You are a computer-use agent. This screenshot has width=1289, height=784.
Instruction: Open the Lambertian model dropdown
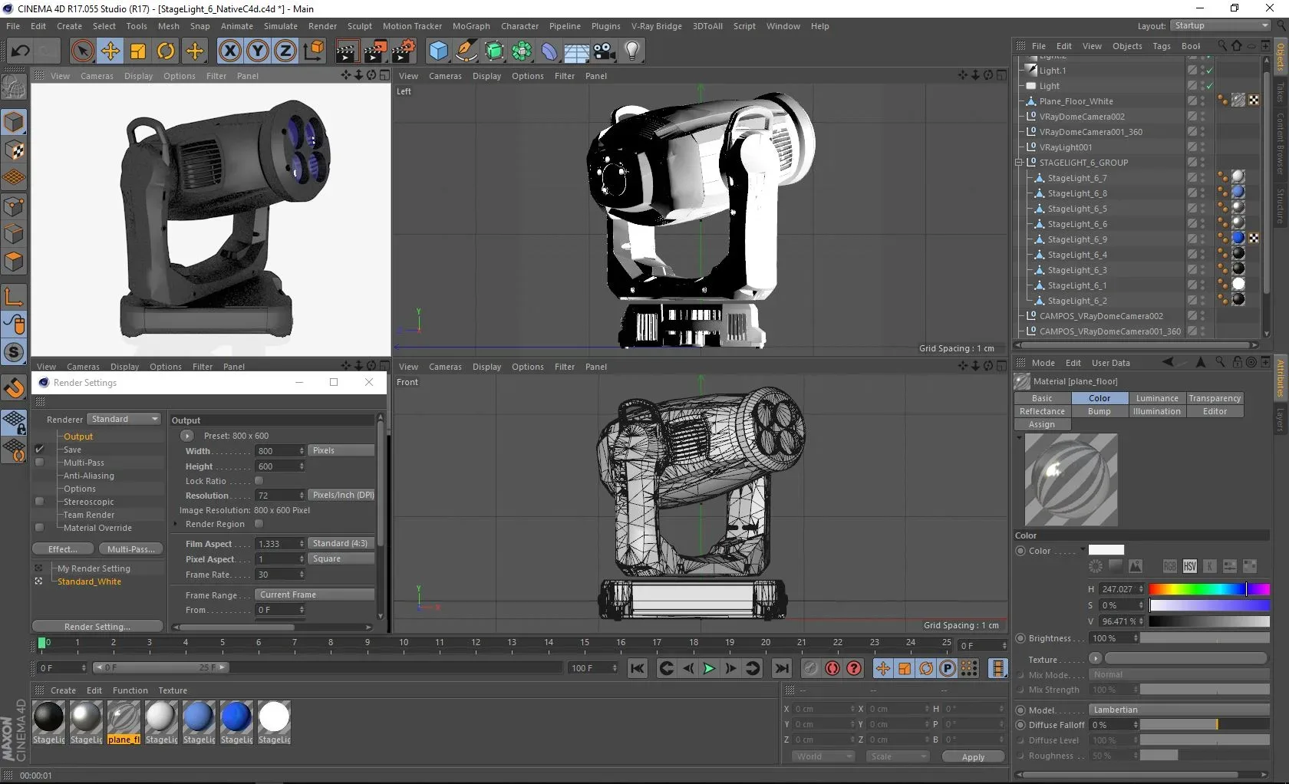(x=1179, y=710)
